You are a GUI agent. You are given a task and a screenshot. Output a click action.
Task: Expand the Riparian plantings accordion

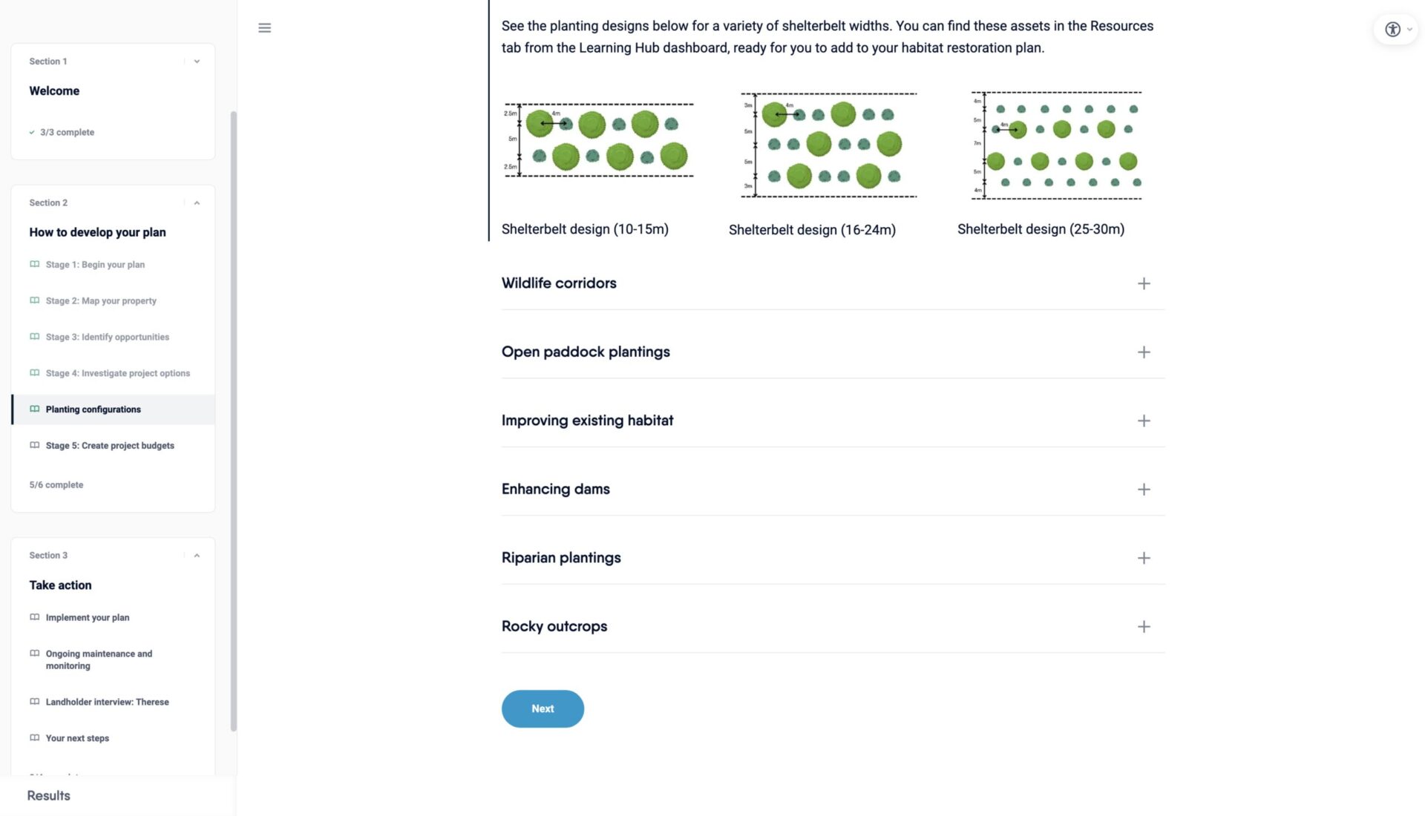click(561, 558)
